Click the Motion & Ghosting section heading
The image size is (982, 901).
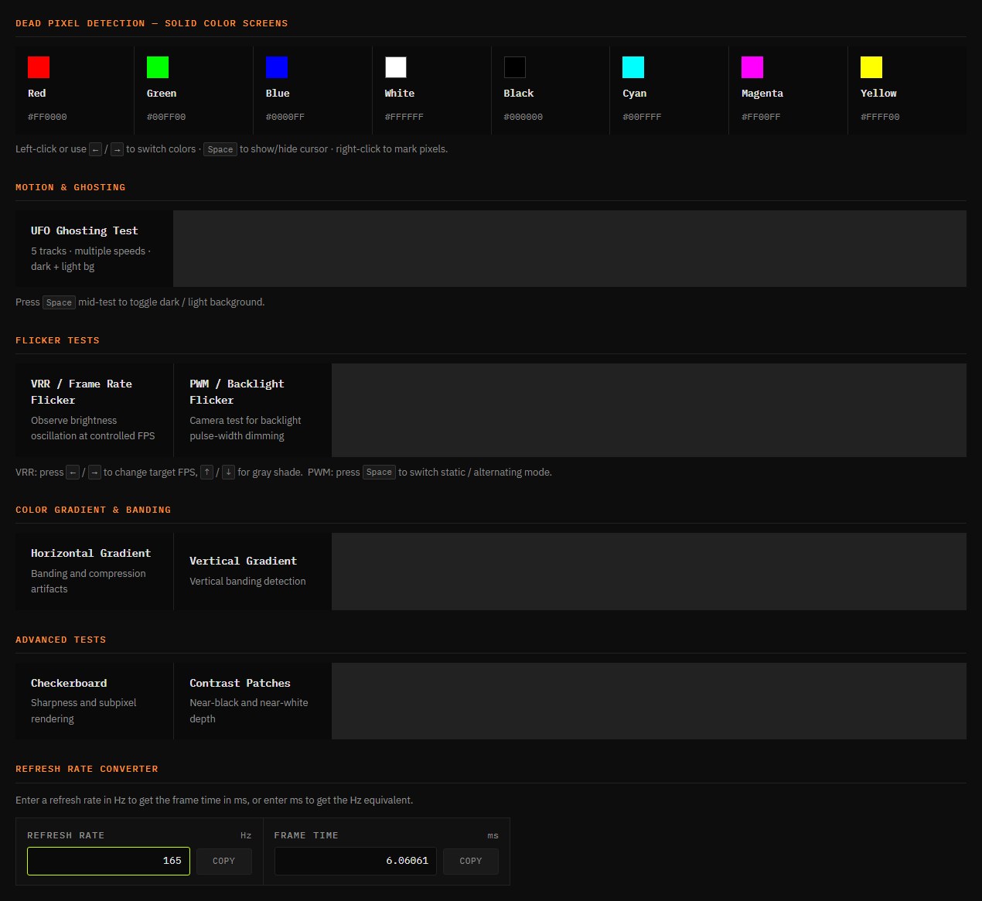[x=70, y=187]
